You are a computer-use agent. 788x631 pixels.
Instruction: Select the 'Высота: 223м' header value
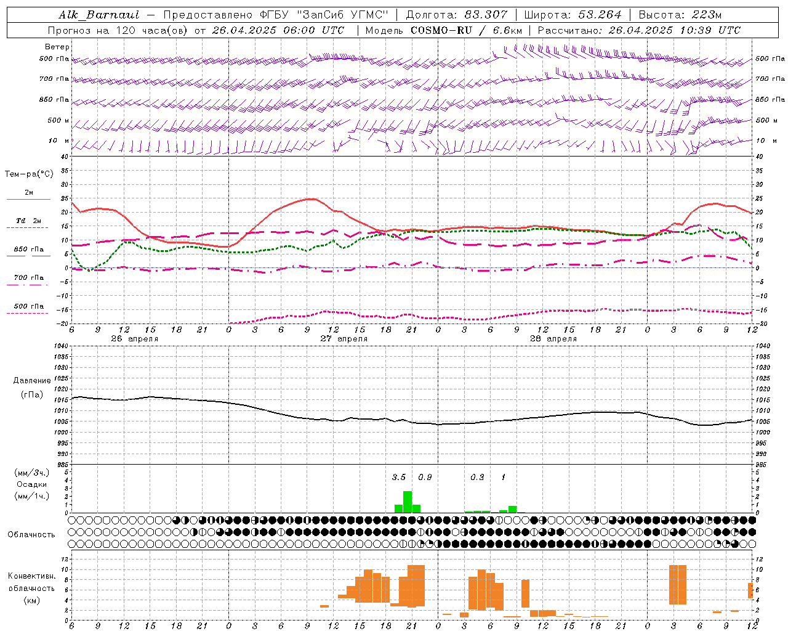point(680,15)
